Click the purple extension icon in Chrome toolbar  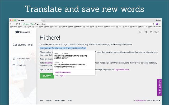pos(157,24)
